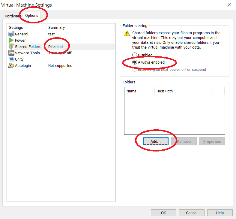Click the green Power play icon
This screenshot has width=236, height=219.
pos(11,40)
